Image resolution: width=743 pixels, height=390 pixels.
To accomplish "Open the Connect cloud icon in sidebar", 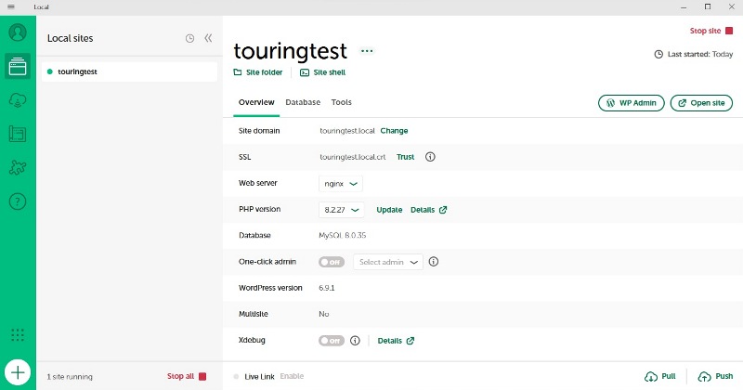I will click(x=18, y=100).
